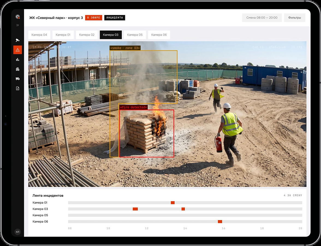Open the Смена 08:00 – 20:00 shift selector
This screenshot has height=246, width=321.
[262, 17]
